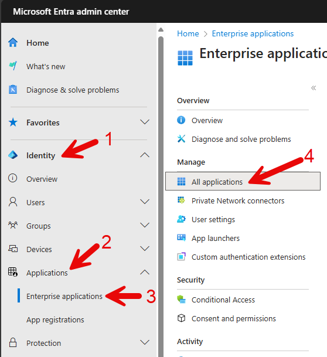327x357 pixels.
Task: Click the Identity Overview info circle icon
Action: click(12, 178)
